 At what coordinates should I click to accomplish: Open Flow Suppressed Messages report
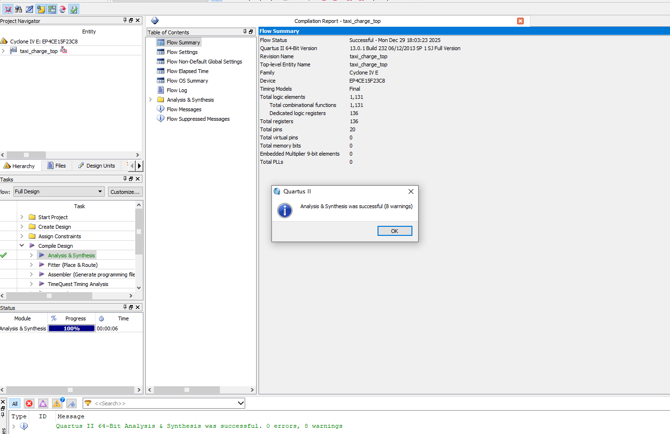[x=198, y=119]
